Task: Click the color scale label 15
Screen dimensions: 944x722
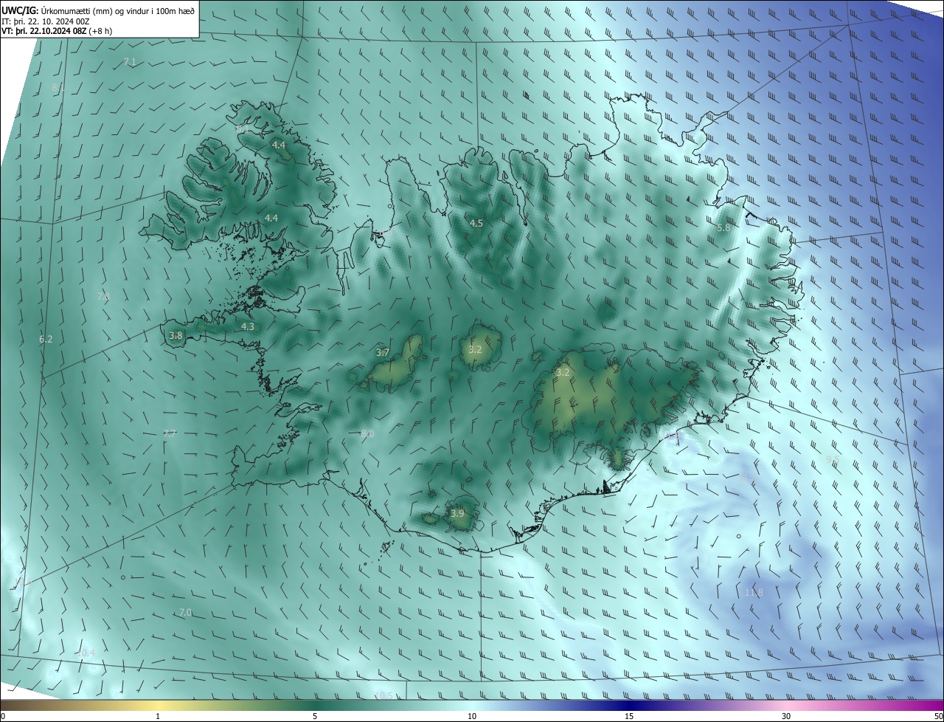Action: (629, 717)
